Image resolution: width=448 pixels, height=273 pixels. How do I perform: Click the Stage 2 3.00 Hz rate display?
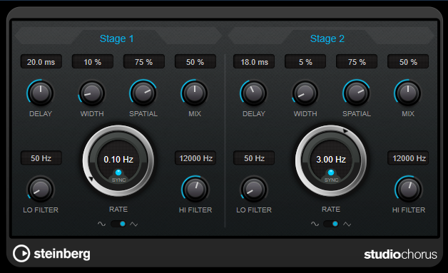[x=331, y=159]
